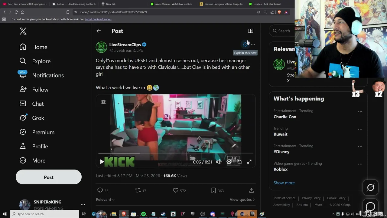Open the Chat envelope icon
The height and width of the screenshot is (218, 387).
[x=23, y=104]
